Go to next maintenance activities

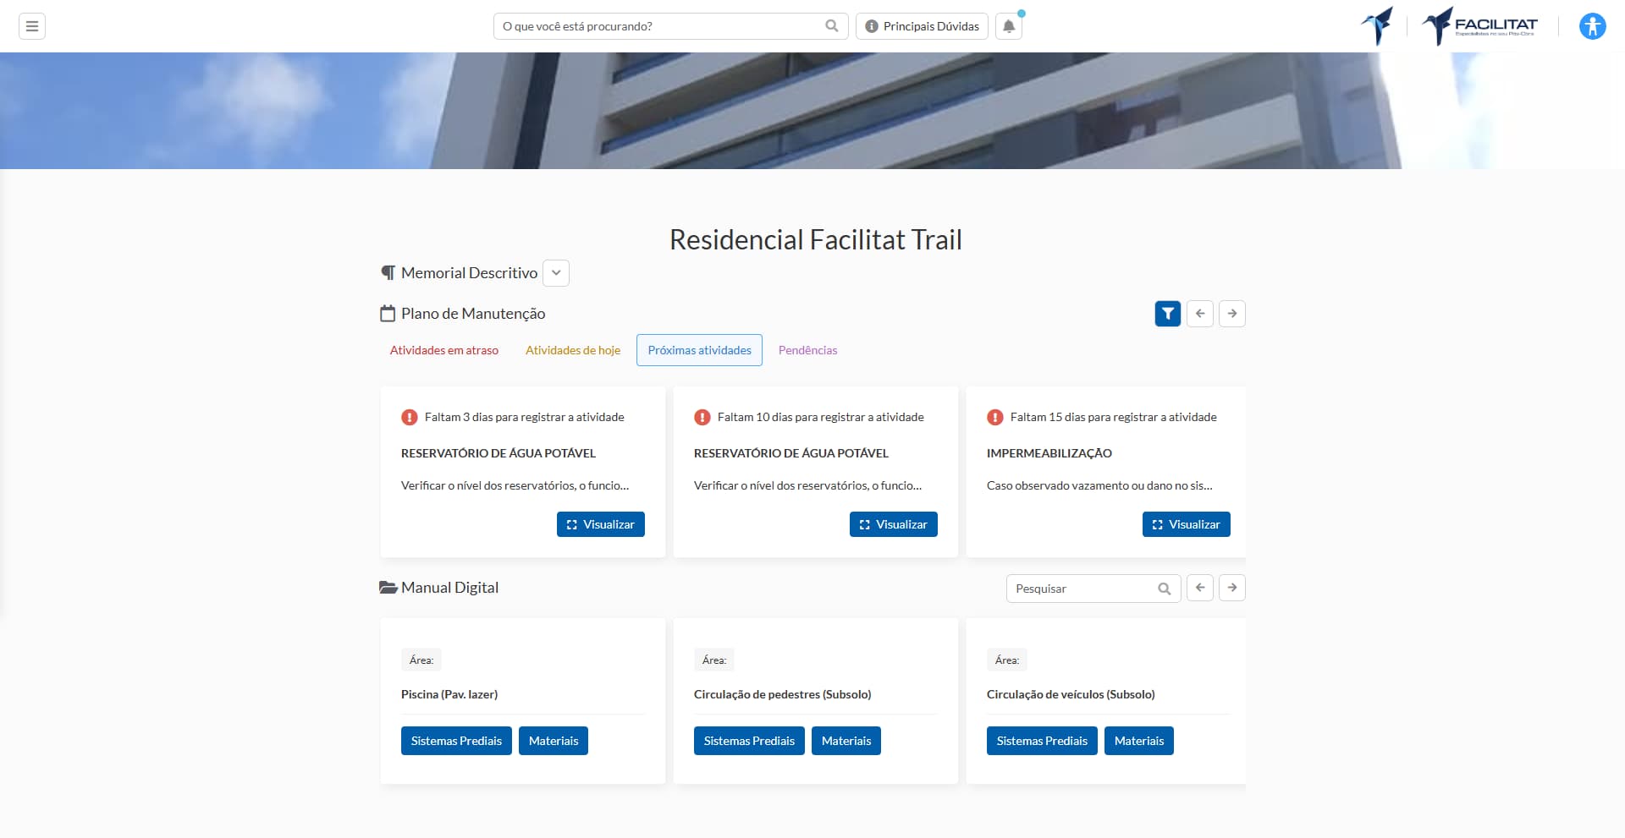1232,314
